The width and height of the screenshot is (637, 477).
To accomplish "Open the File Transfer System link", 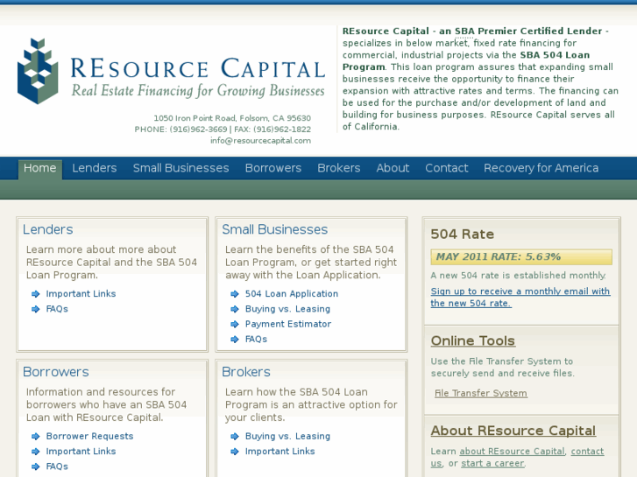I will click(x=481, y=393).
